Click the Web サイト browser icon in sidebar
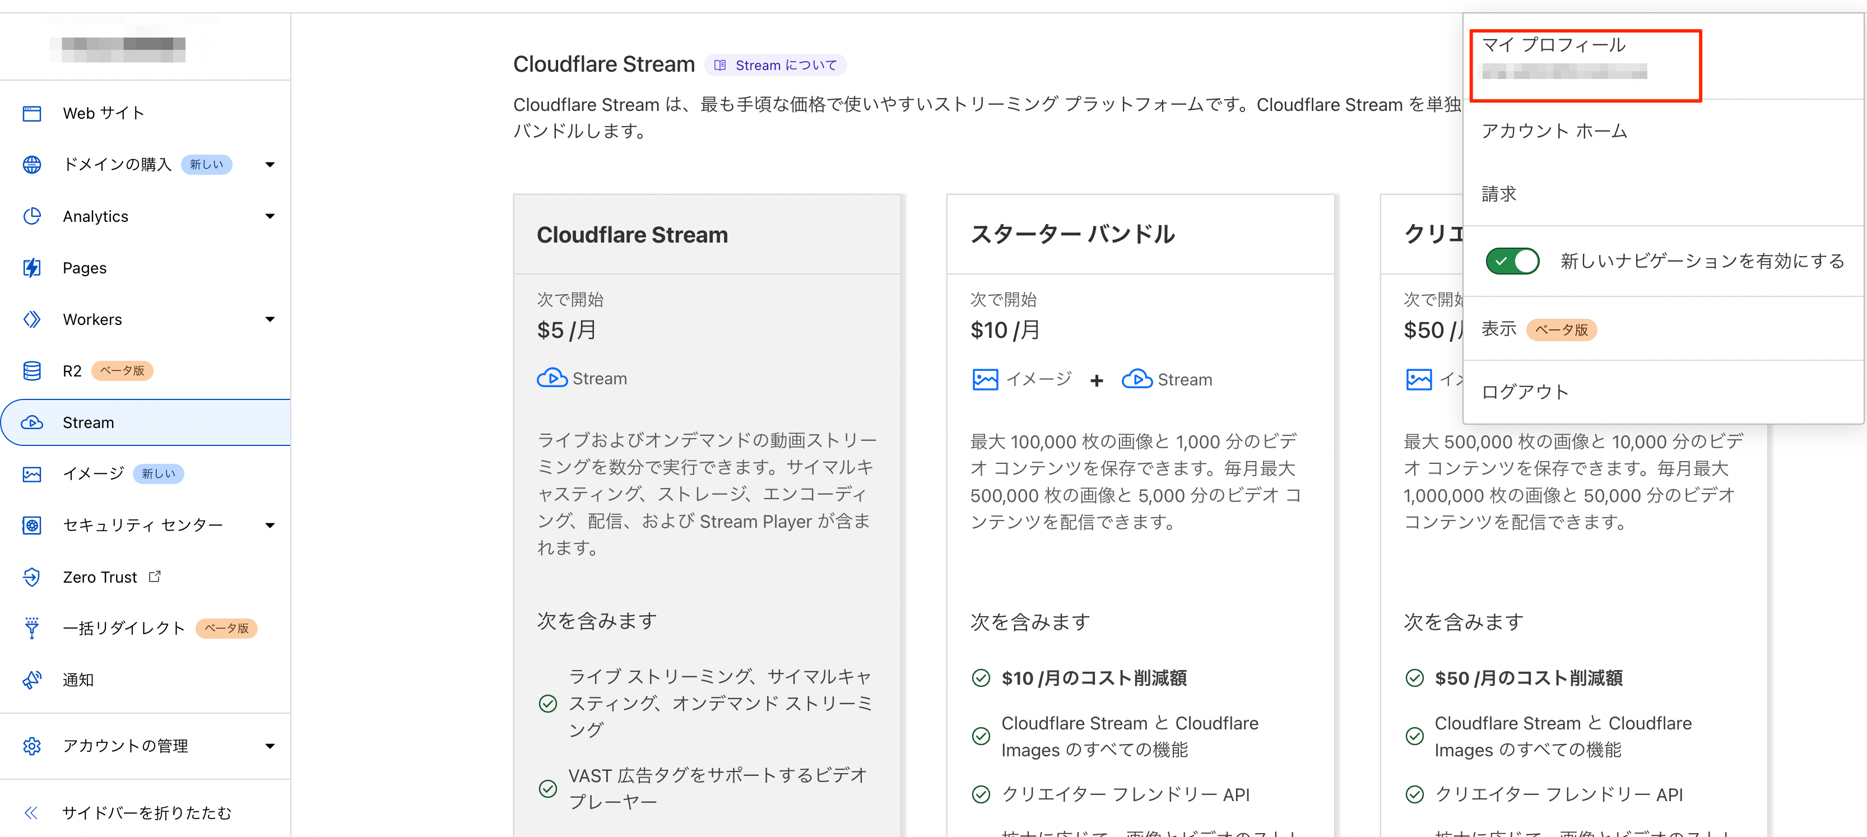1867x837 pixels. pyautogui.click(x=32, y=114)
